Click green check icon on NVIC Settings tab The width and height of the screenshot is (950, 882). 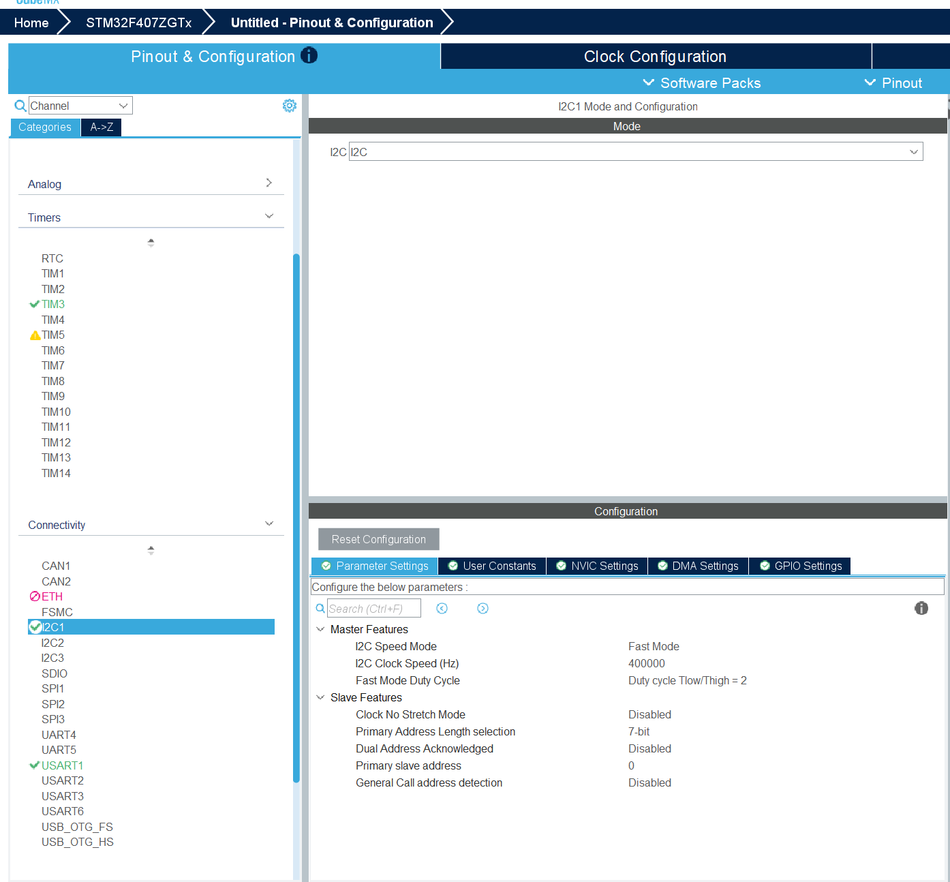[561, 566]
